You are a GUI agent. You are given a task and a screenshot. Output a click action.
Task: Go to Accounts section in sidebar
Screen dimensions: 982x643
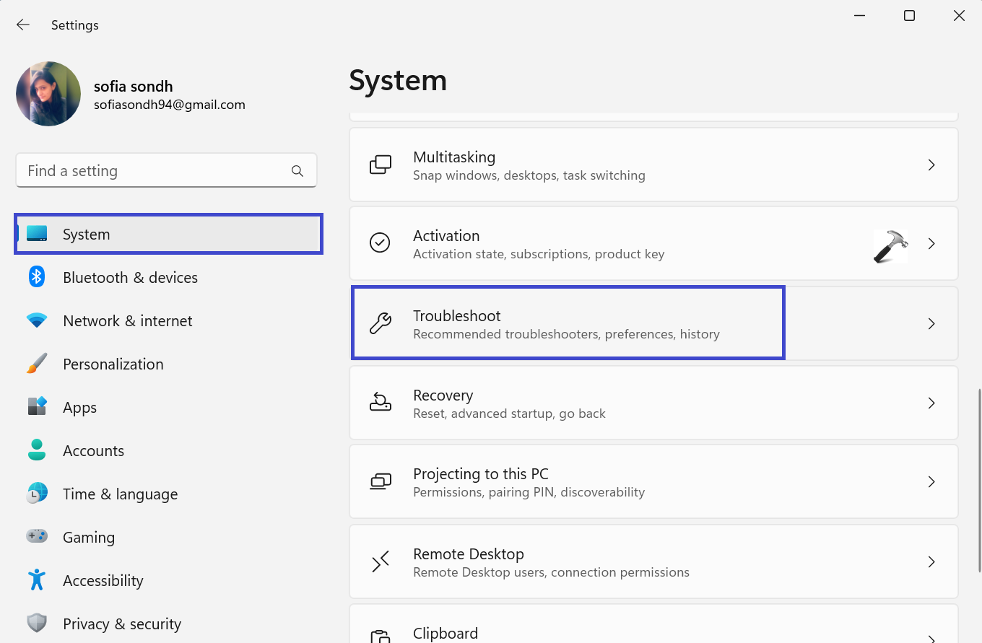pos(93,451)
